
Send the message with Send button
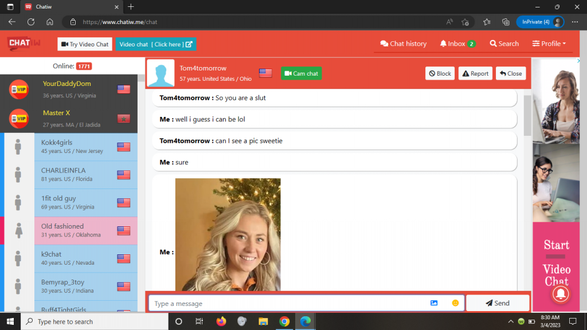497,303
